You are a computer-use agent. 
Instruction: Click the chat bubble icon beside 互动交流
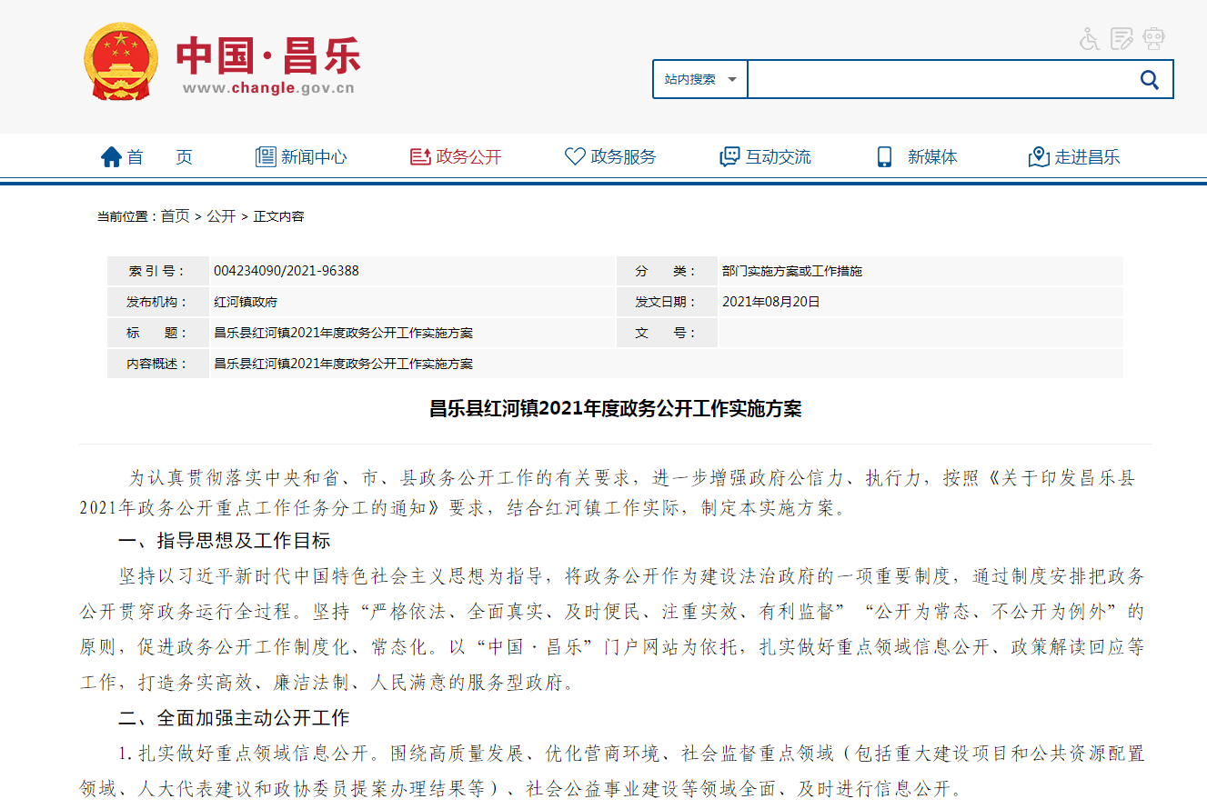(x=729, y=157)
